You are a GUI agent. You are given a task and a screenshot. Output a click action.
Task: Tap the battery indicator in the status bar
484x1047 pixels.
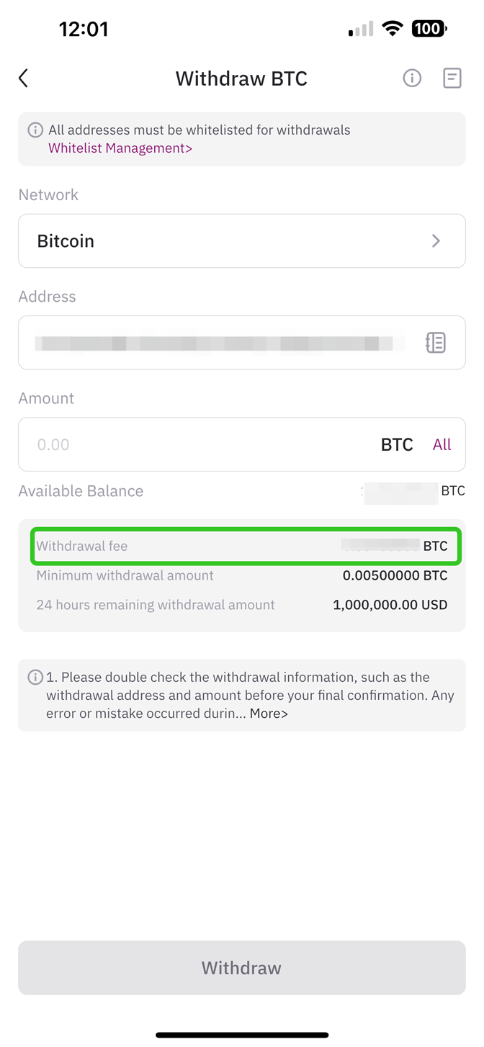(429, 28)
